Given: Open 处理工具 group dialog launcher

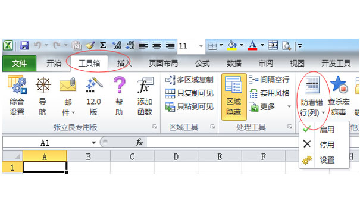Looking at the screenshot, I should click(x=290, y=127).
